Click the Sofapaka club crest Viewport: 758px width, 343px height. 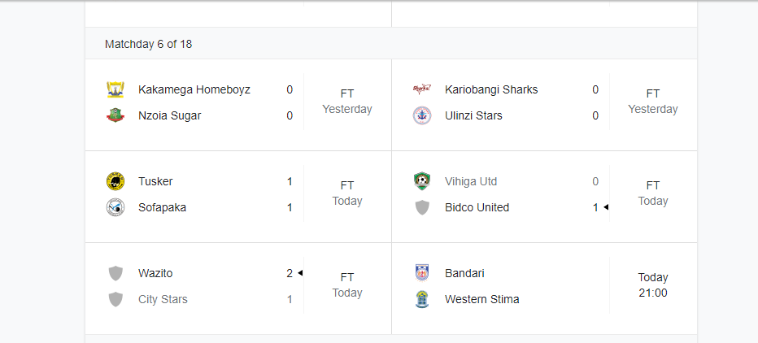[115, 208]
